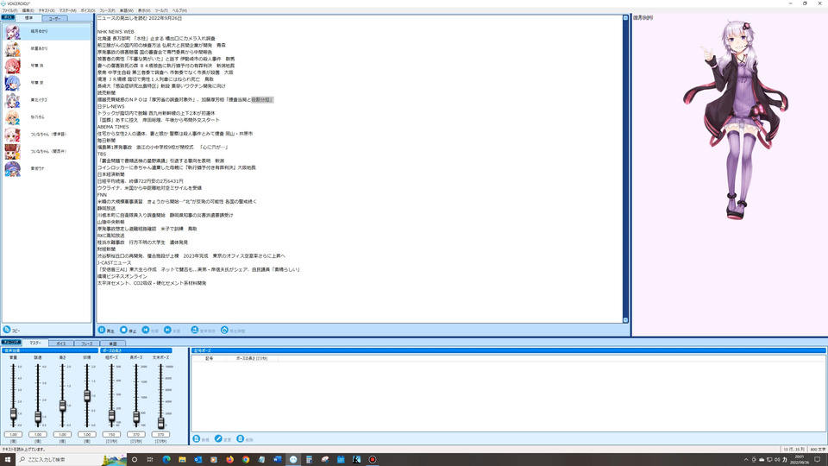Open the 編集(E) menu
The width and height of the screenshot is (828, 466).
pyautogui.click(x=28, y=10)
